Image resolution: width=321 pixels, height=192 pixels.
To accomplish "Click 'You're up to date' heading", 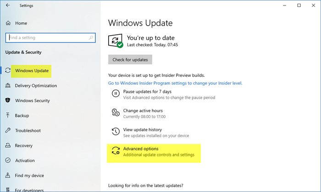I will pos(151,38).
